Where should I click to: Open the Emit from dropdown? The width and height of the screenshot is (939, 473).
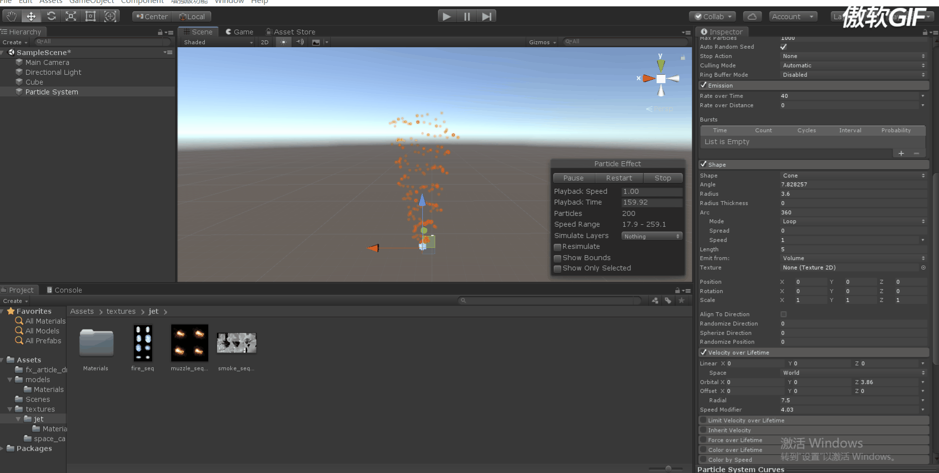click(x=853, y=258)
